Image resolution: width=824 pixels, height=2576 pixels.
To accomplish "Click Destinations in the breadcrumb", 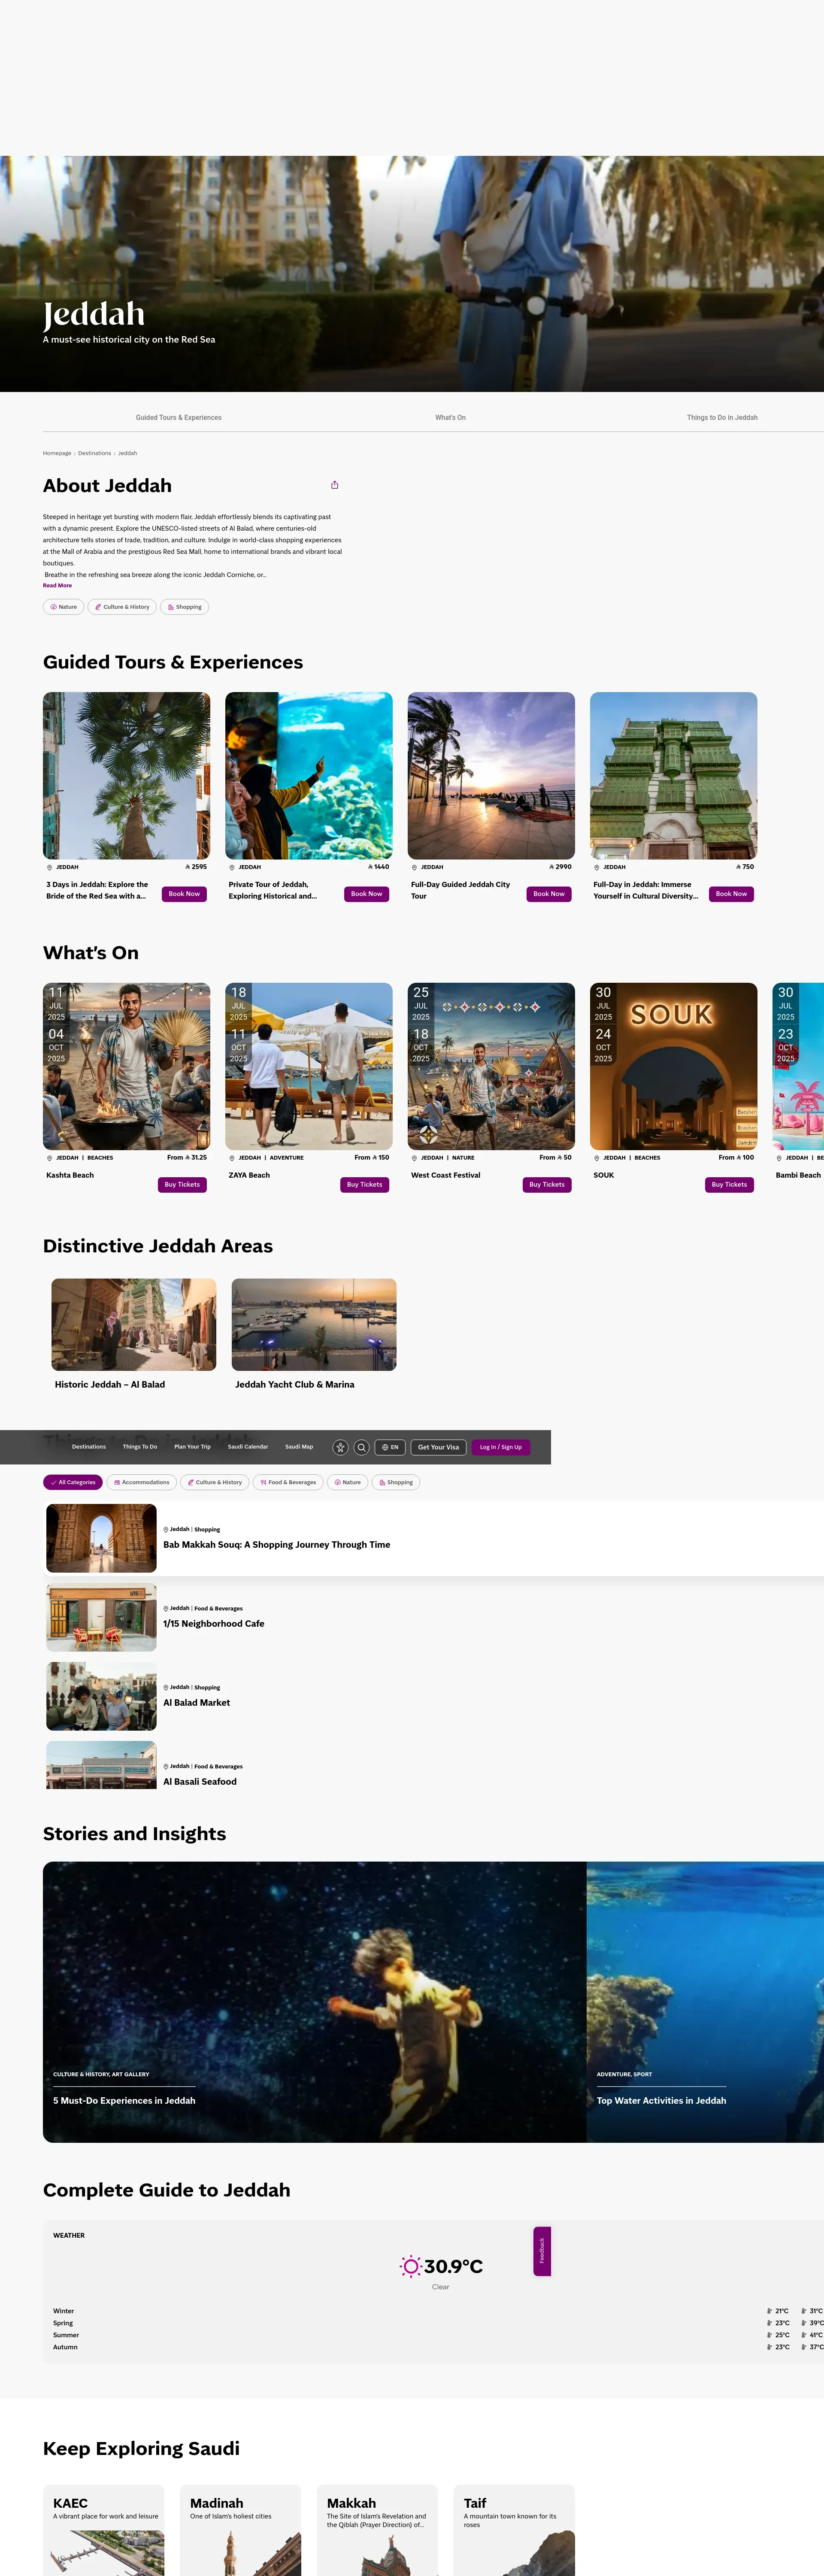I will pyautogui.click(x=95, y=453).
